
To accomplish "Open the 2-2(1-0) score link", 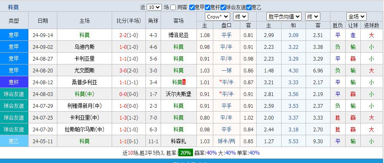I will [129, 35].
